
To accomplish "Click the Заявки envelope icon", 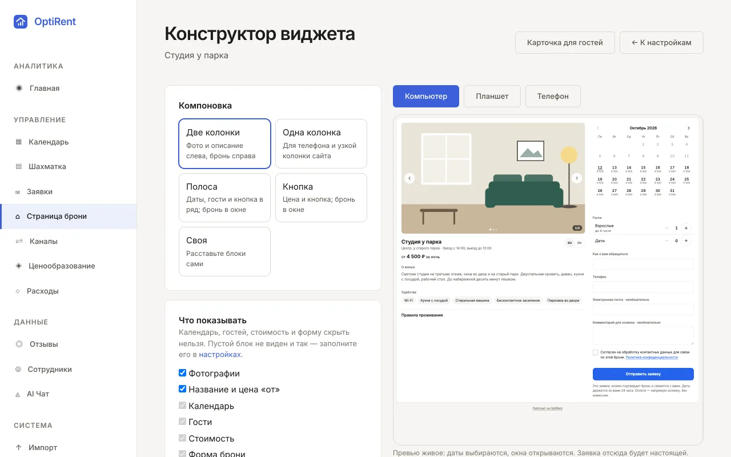I will click(x=18, y=192).
